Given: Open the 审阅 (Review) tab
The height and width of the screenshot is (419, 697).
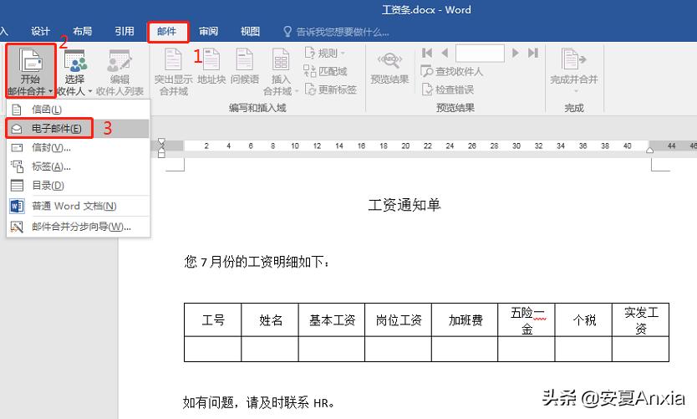Looking at the screenshot, I should 208,31.
